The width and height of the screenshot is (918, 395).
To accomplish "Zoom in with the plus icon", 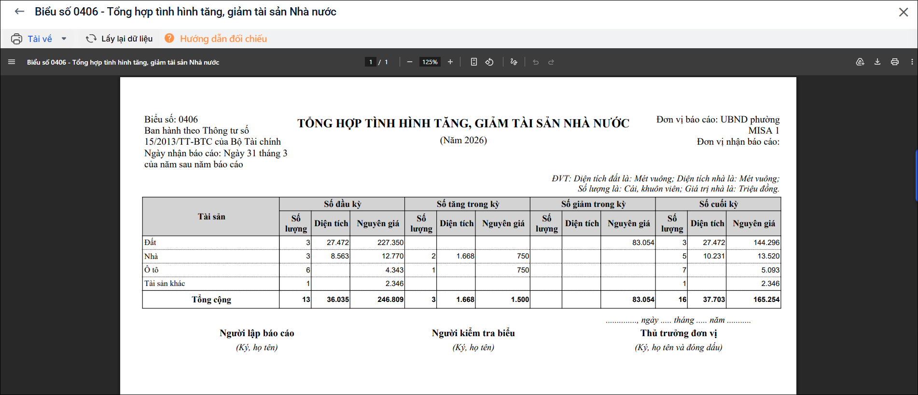I will pos(450,62).
